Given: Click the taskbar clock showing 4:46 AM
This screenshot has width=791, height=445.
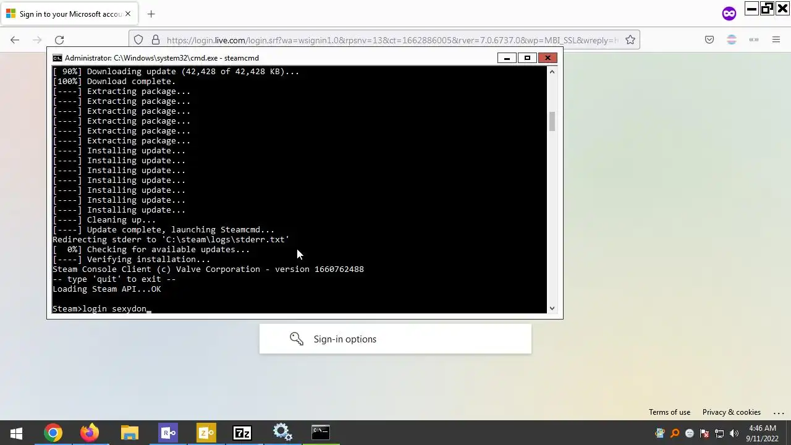Looking at the screenshot, I should (762, 433).
